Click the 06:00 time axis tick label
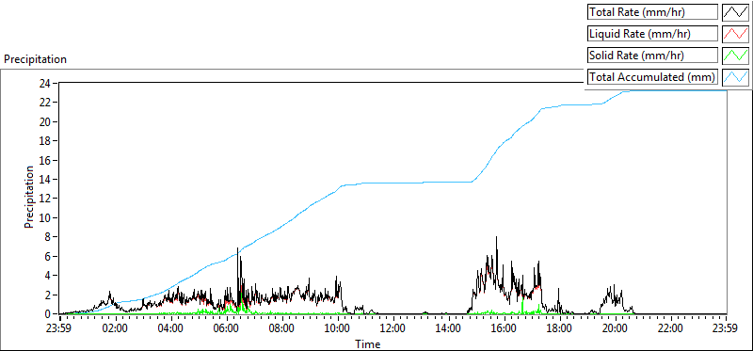Screen dimensions: 753x351 coord(226,329)
